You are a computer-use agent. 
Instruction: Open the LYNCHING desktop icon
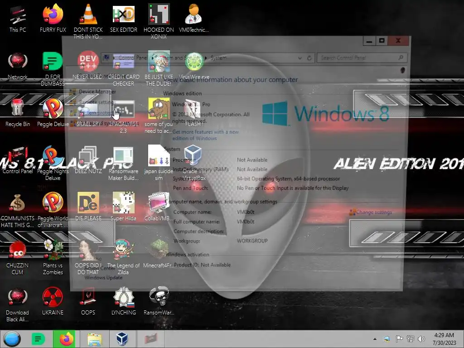[x=123, y=301]
